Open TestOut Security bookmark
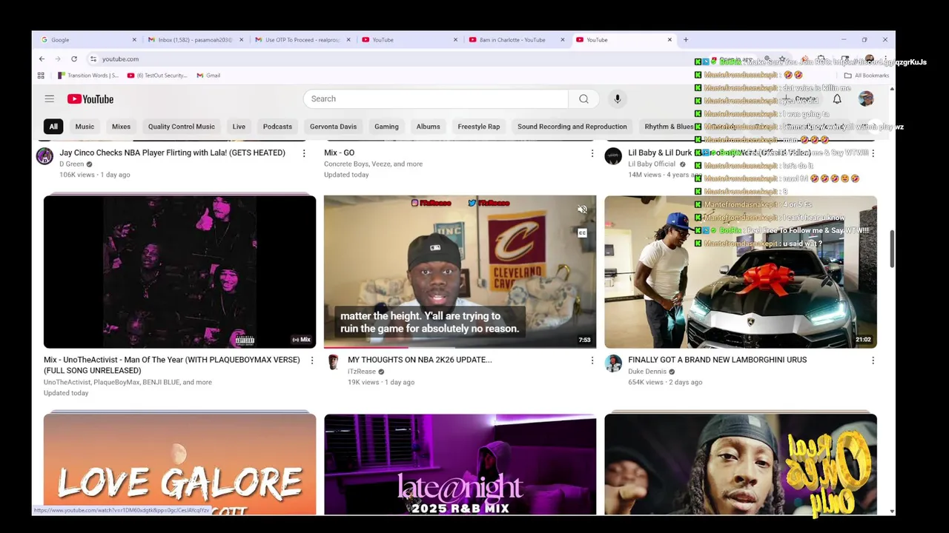The image size is (949, 533). click(157, 75)
